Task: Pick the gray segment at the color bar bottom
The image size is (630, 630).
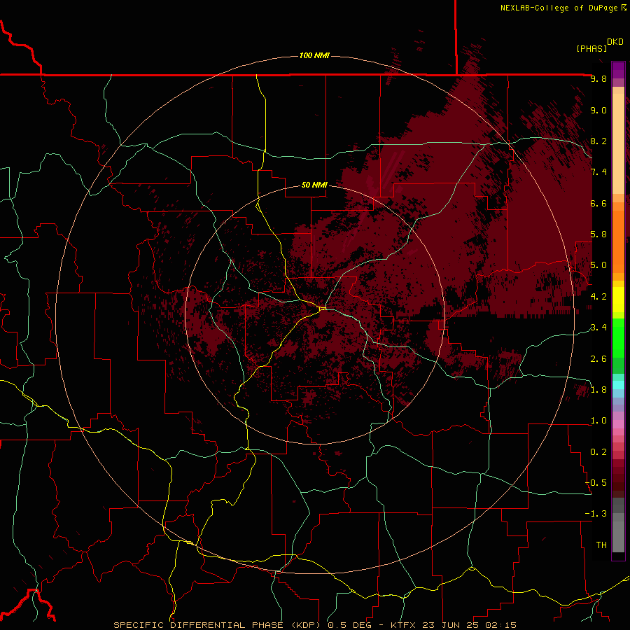Action: pos(618,533)
